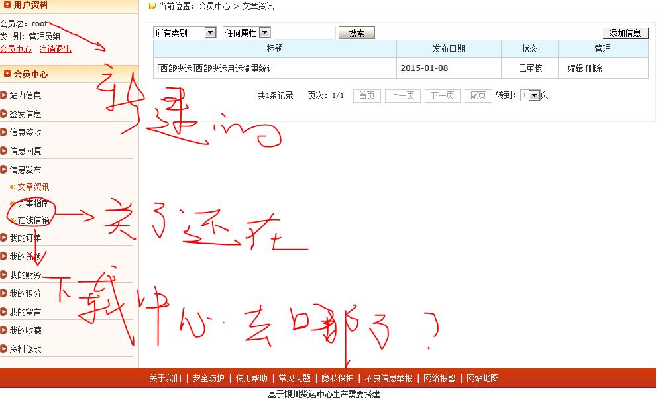Screen dimensions: 658x400
Task: Click the icon in the 用户资料 panel header
Action: pyautogui.click(x=7, y=5)
